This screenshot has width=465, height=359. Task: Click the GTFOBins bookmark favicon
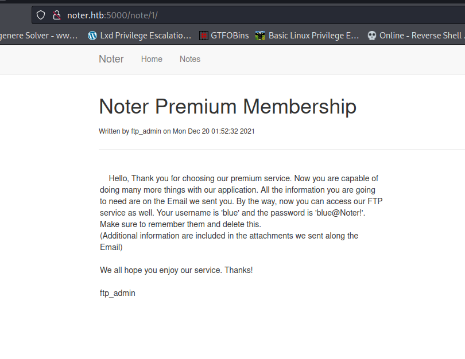204,36
